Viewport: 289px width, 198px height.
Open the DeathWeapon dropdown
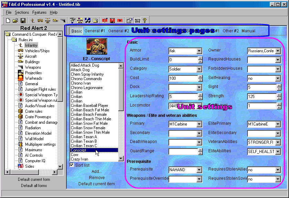(199, 142)
